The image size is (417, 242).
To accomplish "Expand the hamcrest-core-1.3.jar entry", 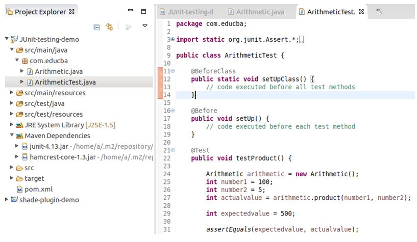I will 17,156.
